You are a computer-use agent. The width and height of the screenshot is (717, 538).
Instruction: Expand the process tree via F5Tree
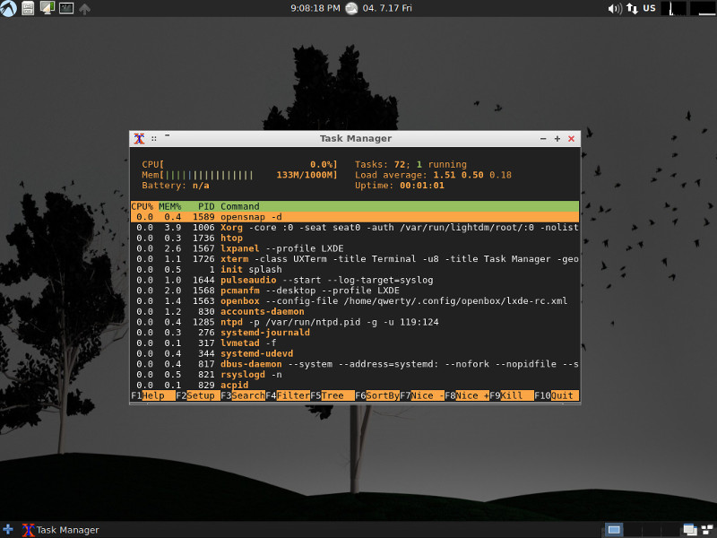point(332,395)
